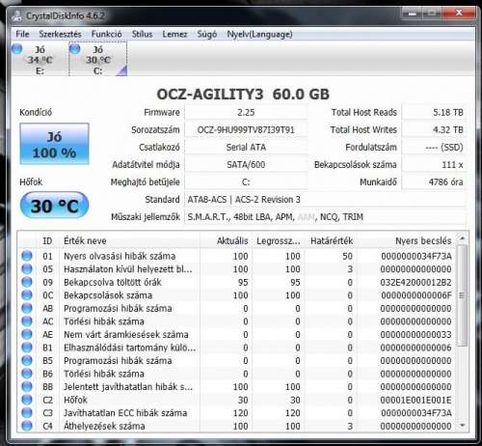Click raw value 032E420001282

click(416, 282)
